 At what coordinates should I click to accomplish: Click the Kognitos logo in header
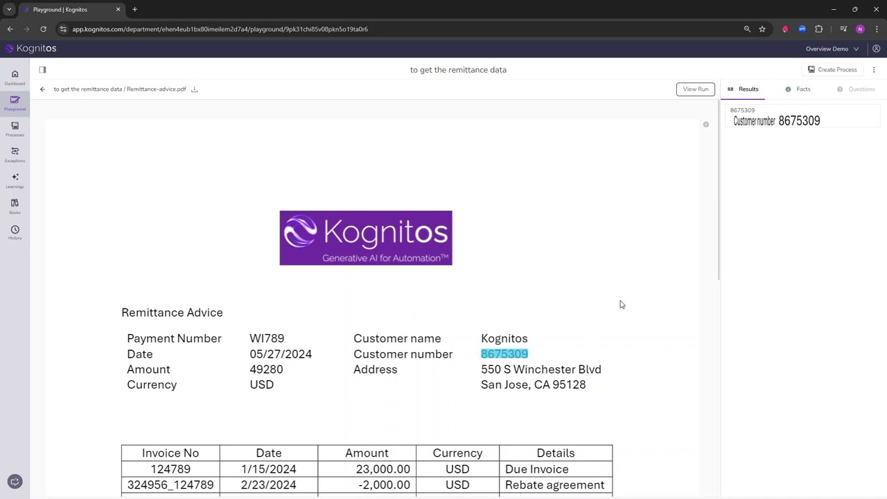(30, 49)
